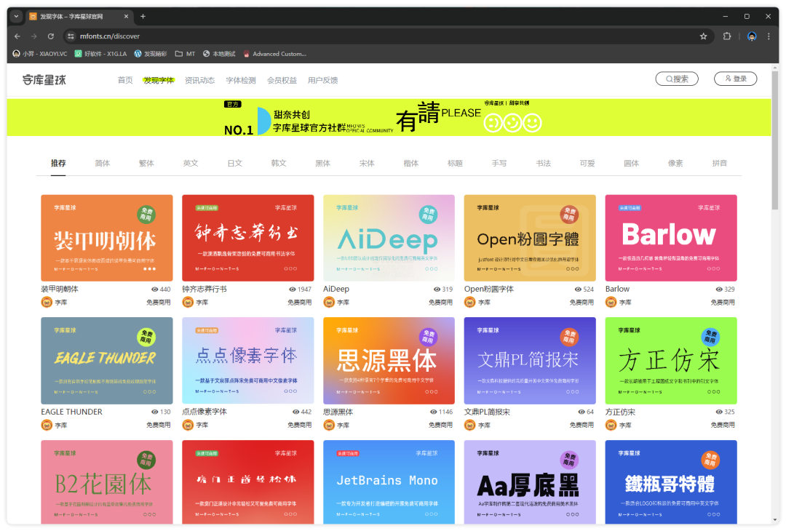Open the 发现精彩 bookmark
The width and height of the screenshot is (786, 531).
(x=151, y=54)
